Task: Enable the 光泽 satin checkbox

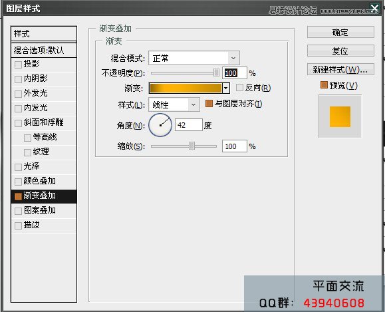Action: (x=18, y=167)
